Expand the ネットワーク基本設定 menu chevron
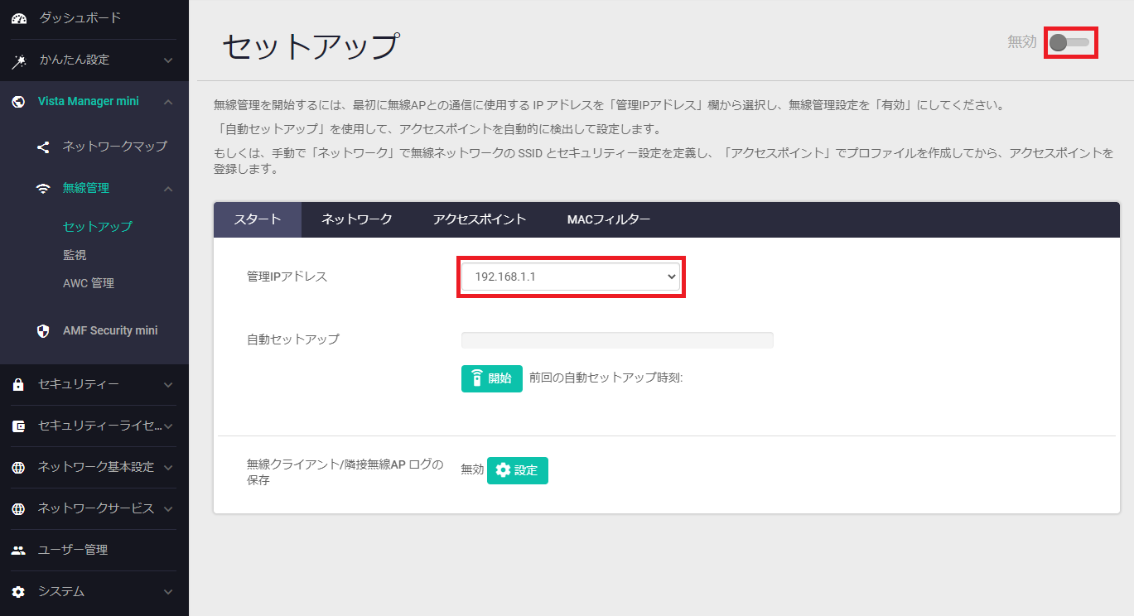The height and width of the screenshot is (616, 1134). (x=168, y=468)
